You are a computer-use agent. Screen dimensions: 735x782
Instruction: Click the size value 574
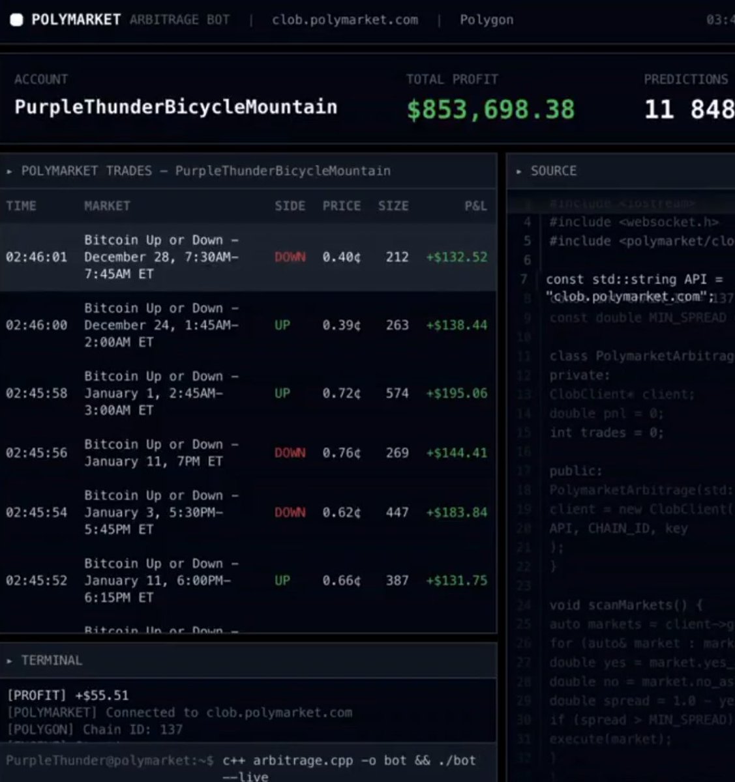click(x=397, y=394)
